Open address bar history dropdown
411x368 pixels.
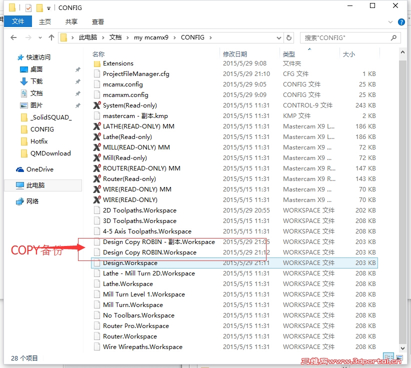point(279,38)
